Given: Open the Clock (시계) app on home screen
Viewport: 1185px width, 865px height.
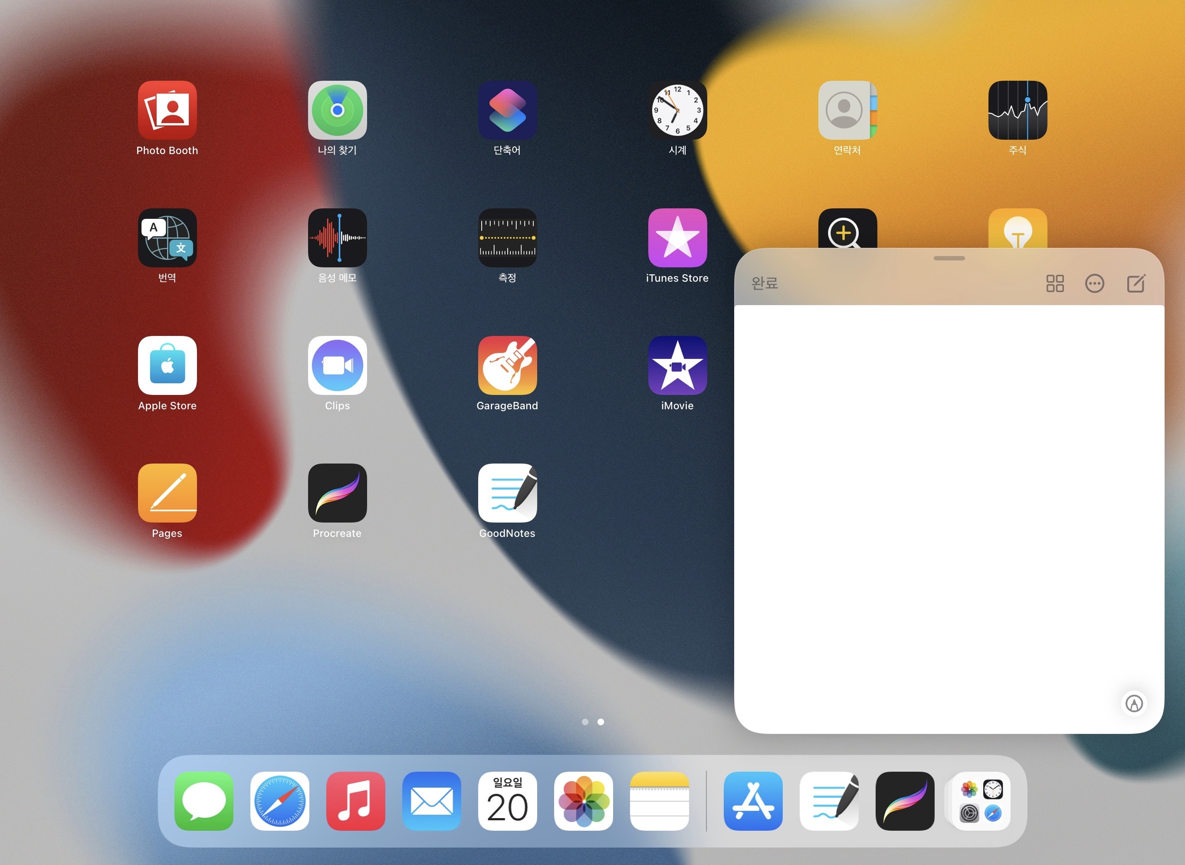Looking at the screenshot, I should [x=677, y=110].
